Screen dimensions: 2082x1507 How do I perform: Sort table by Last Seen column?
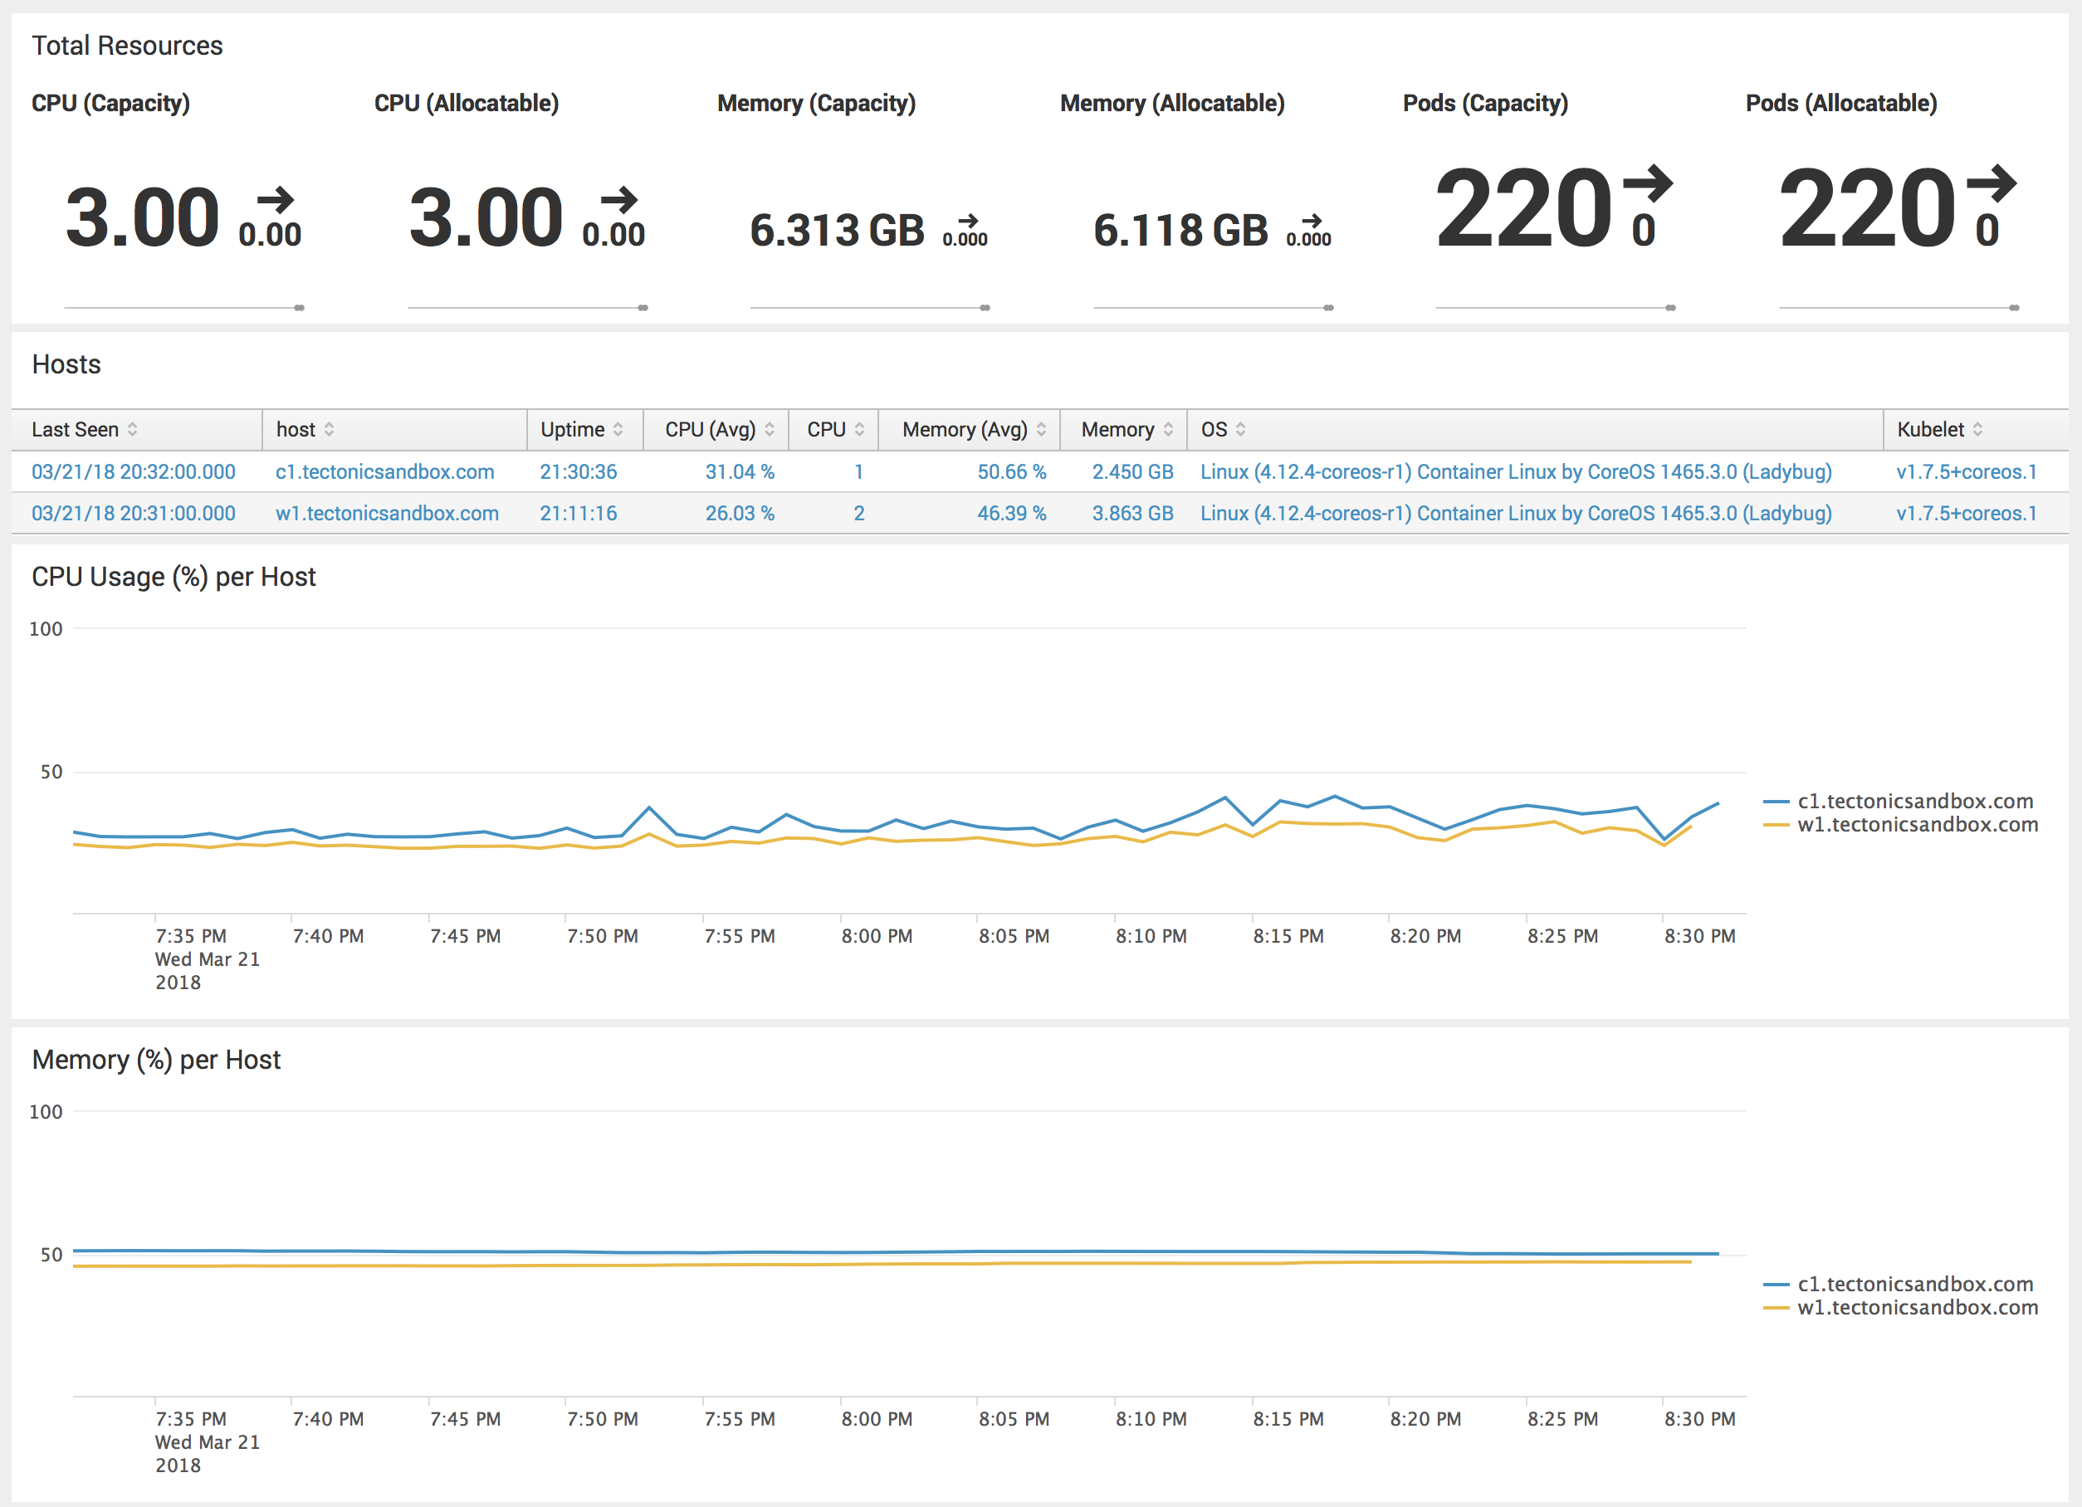tap(85, 430)
